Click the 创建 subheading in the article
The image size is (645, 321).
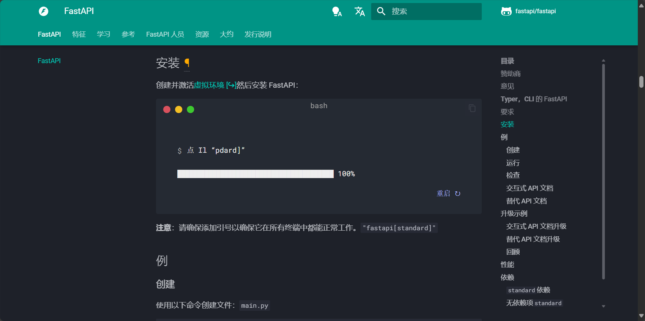166,284
